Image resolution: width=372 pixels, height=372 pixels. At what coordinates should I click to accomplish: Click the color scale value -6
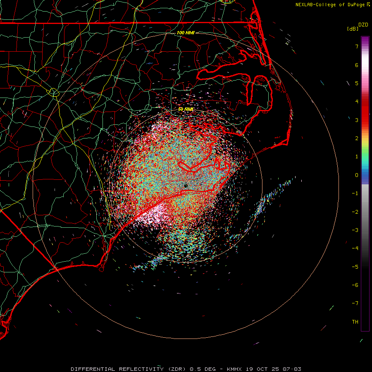355,285
